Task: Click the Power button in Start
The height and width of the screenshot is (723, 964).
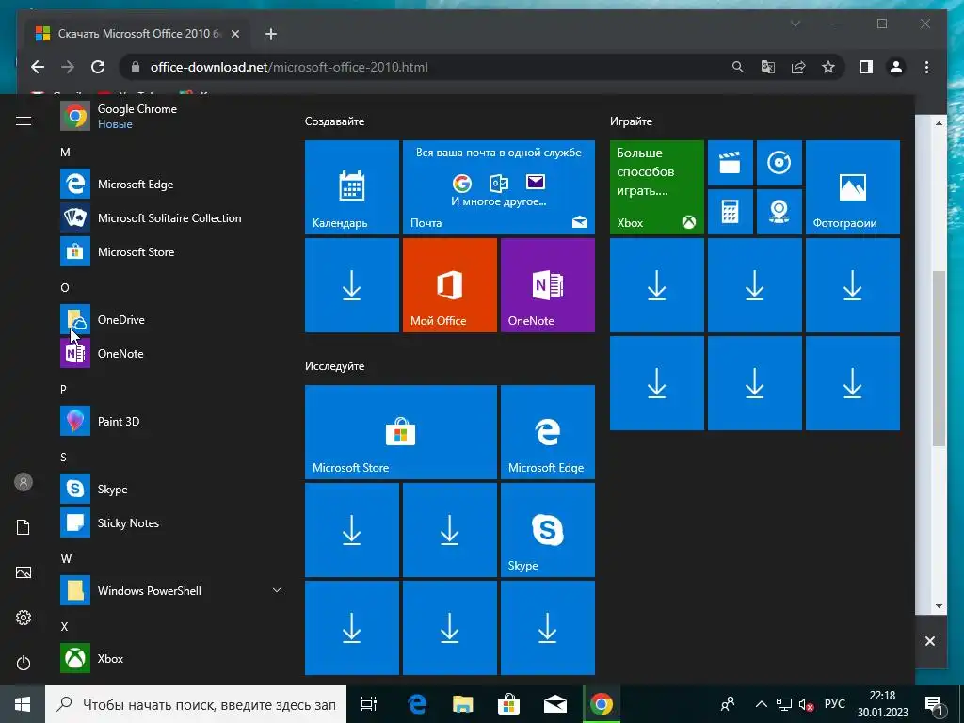Action: pos(24,663)
